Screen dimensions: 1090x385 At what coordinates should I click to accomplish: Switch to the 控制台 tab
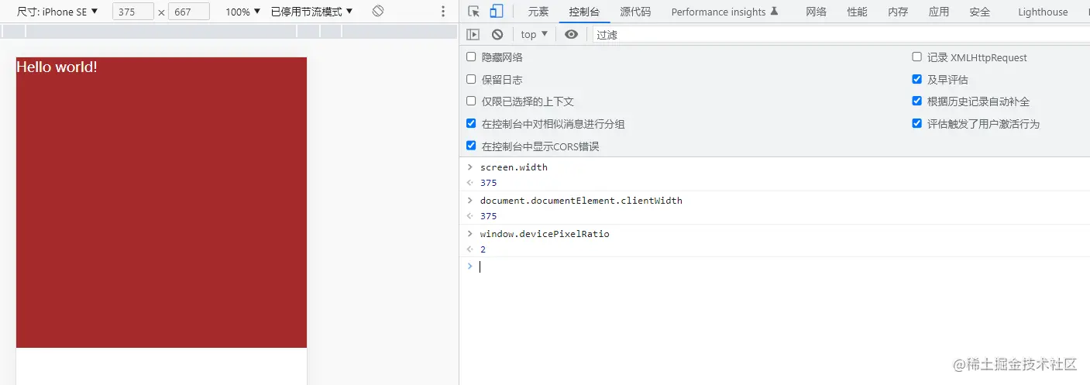point(584,12)
